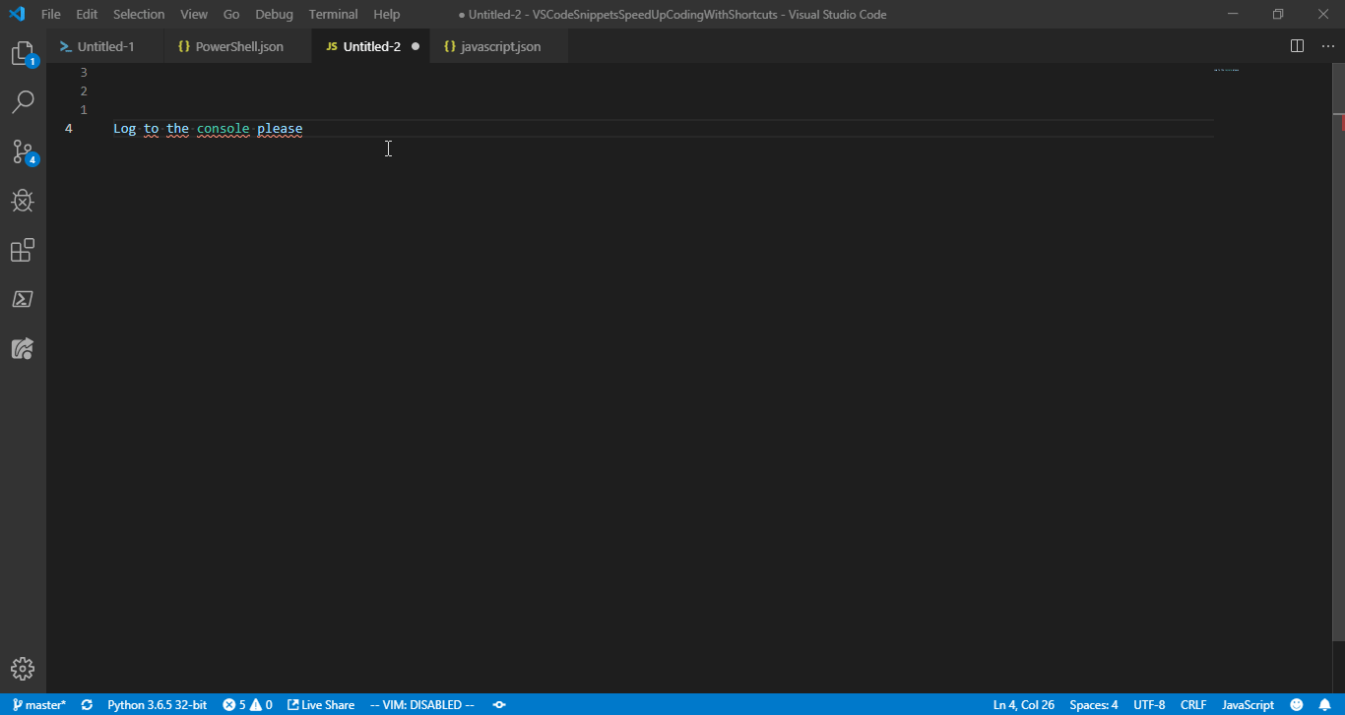Select Python 3.6.5 32-bit interpreter
This screenshot has height=715, width=1345.
[157, 705]
